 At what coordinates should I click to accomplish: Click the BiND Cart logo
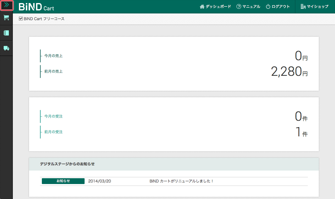(x=36, y=7)
